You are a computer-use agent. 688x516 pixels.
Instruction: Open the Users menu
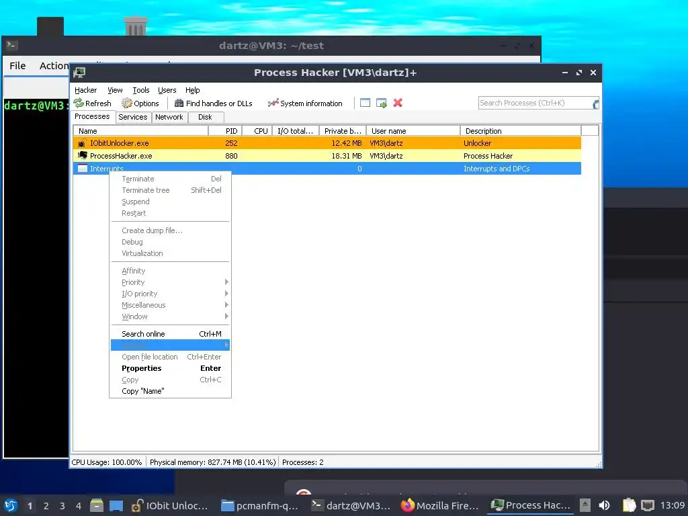pyautogui.click(x=167, y=90)
